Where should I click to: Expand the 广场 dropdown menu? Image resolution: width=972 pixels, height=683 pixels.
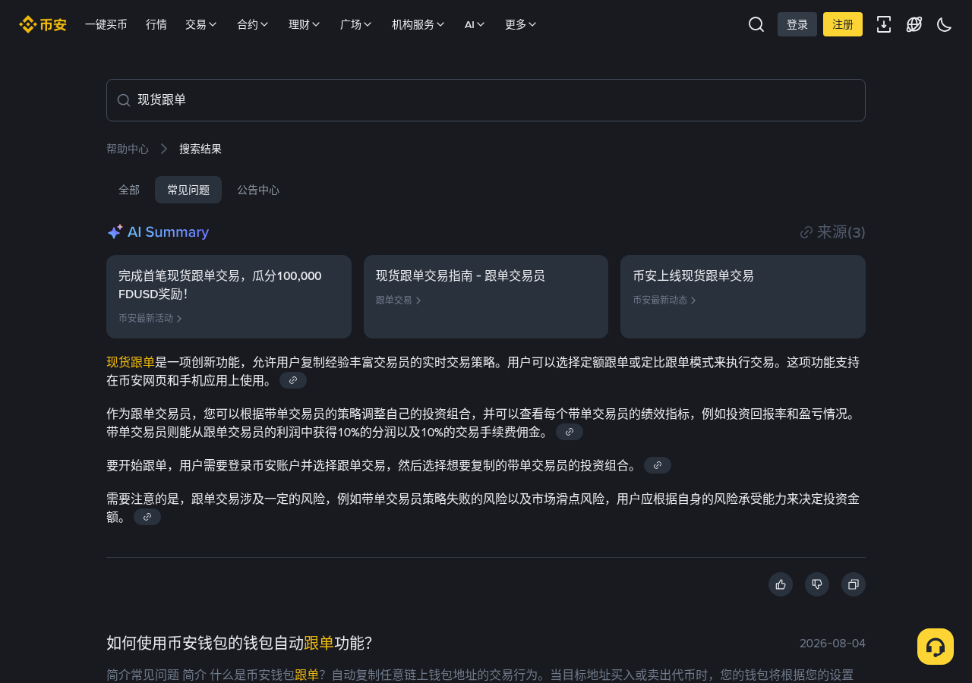click(x=356, y=24)
